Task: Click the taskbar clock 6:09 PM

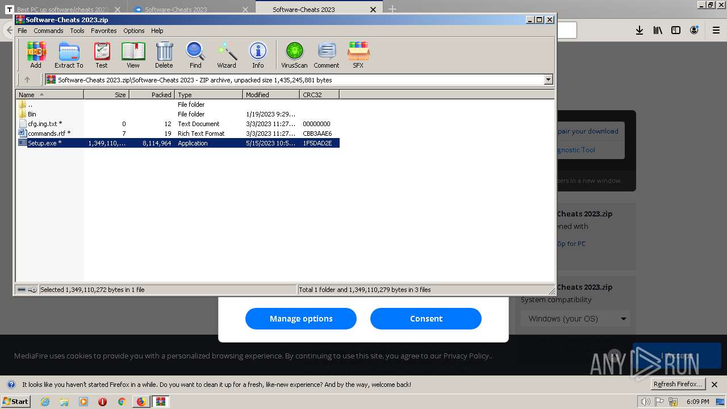Action: [698, 402]
